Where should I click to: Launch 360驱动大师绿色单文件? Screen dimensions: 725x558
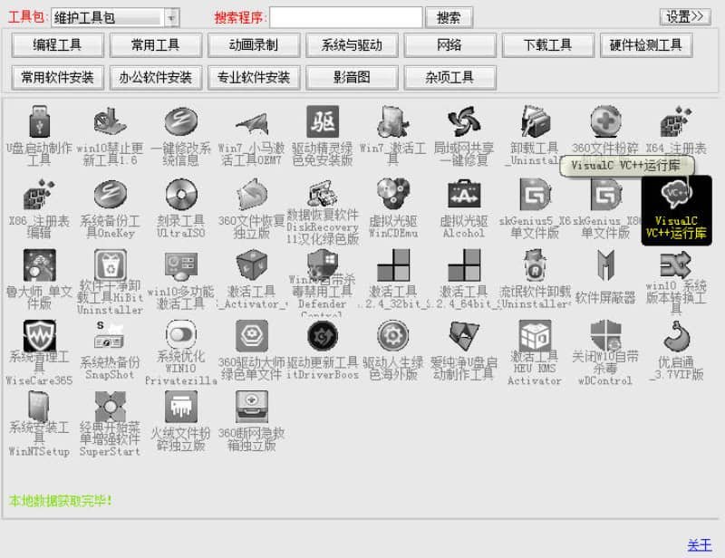pos(252,351)
